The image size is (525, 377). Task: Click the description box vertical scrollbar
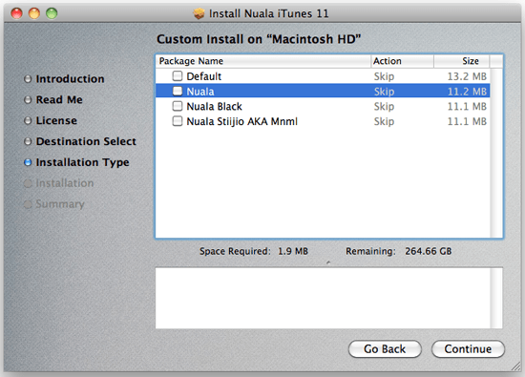coord(496,298)
